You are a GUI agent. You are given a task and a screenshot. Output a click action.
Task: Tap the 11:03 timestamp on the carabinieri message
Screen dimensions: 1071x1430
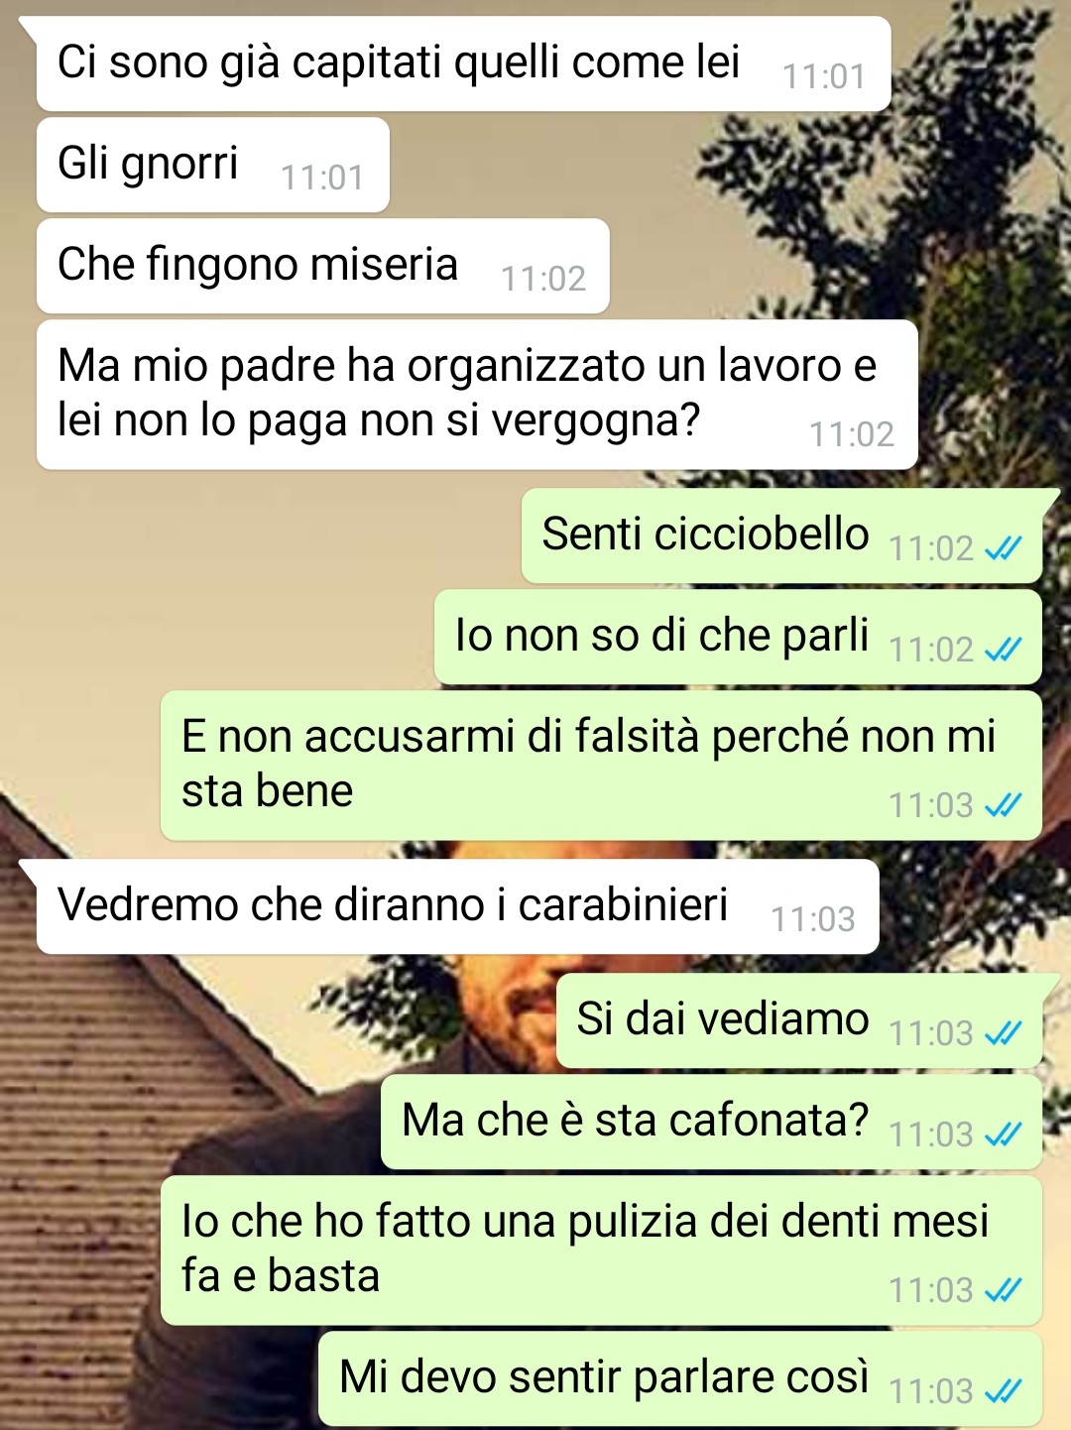coord(813,920)
